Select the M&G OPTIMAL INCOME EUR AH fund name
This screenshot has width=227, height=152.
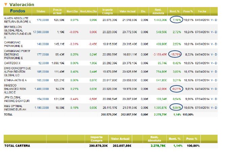(x=15, y=108)
